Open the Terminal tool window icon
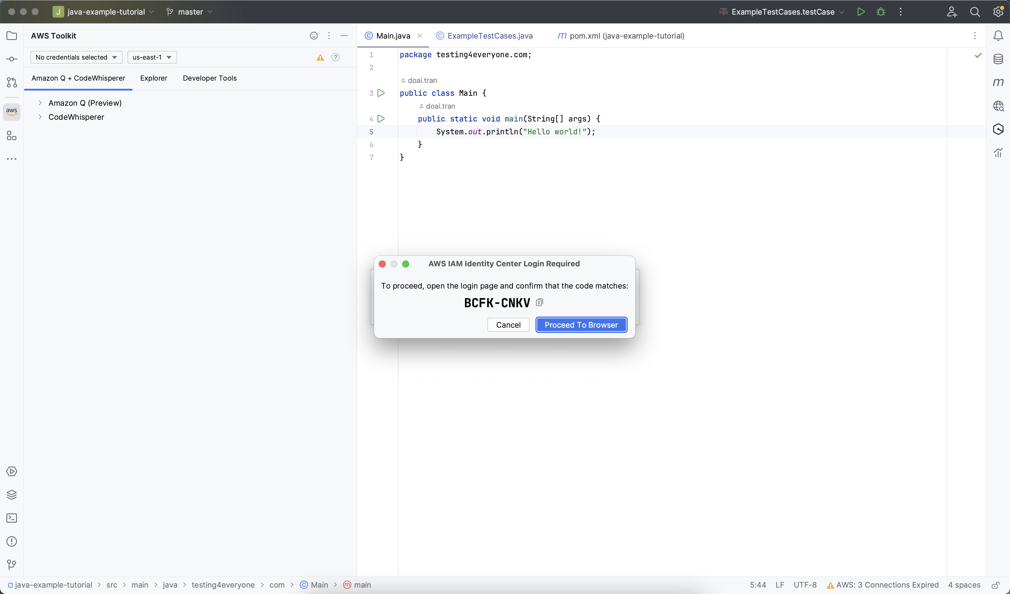 pos(12,518)
